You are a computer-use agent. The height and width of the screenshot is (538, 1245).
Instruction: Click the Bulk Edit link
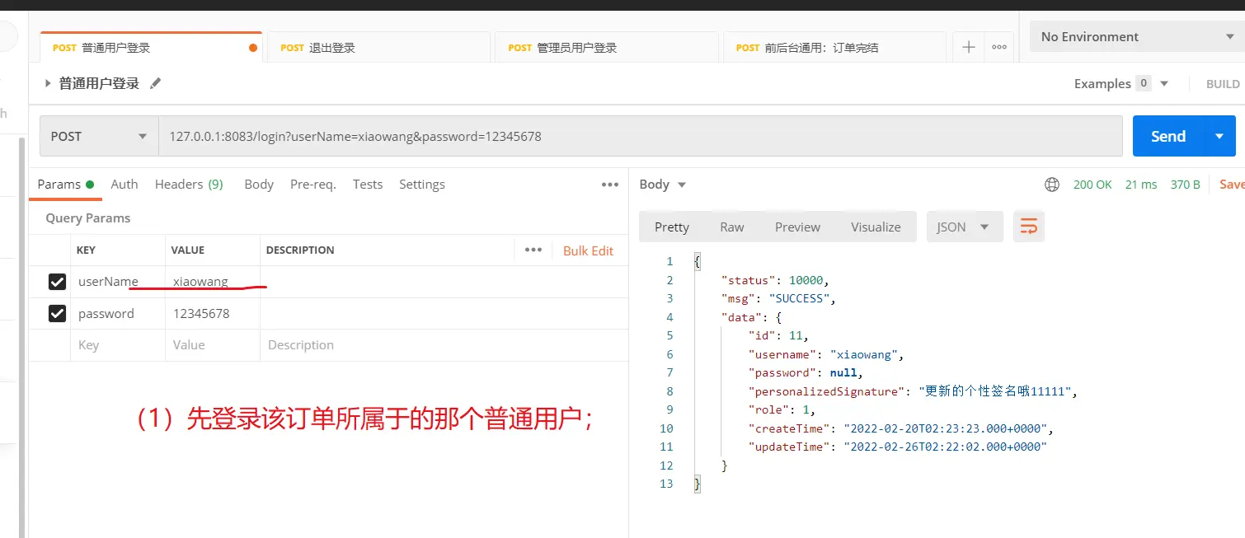[x=588, y=250]
